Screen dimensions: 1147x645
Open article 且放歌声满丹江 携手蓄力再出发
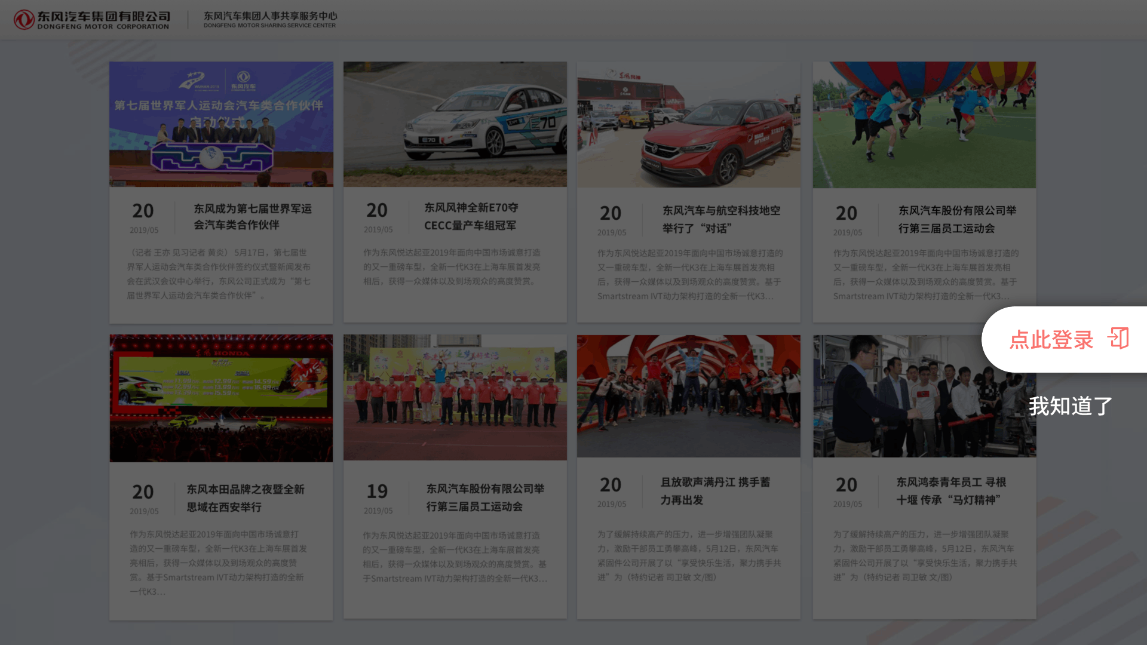coord(715,491)
